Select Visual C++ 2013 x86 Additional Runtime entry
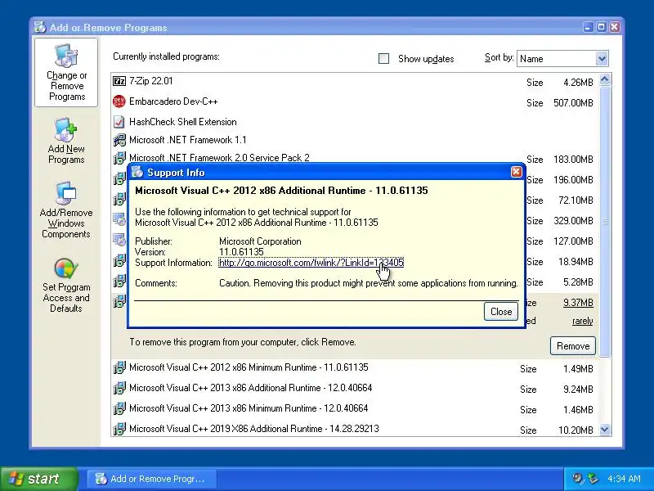The image size is (654, 491). point(355,388)
